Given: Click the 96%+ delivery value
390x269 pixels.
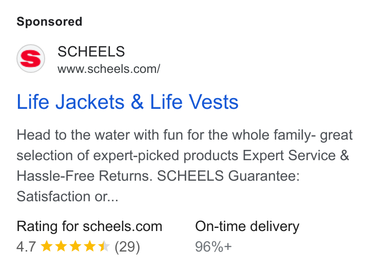Looking at the screenshot, I should (x=213, y=247).
